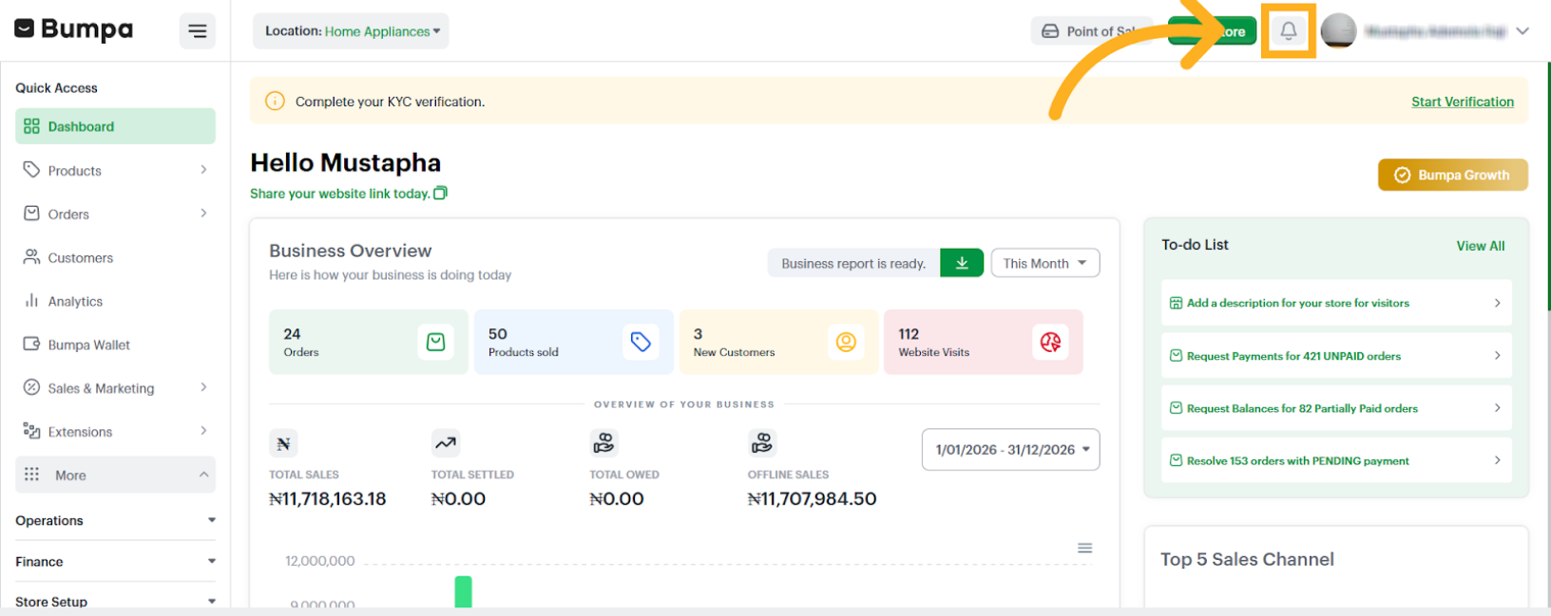Collapse the More section
1551x616 pixels.
pos(115,475)
